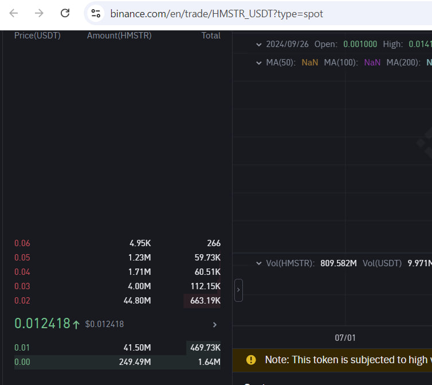Click the green up arrow beside 0.012418
The image size is (432, 385).
coord(76,324)
